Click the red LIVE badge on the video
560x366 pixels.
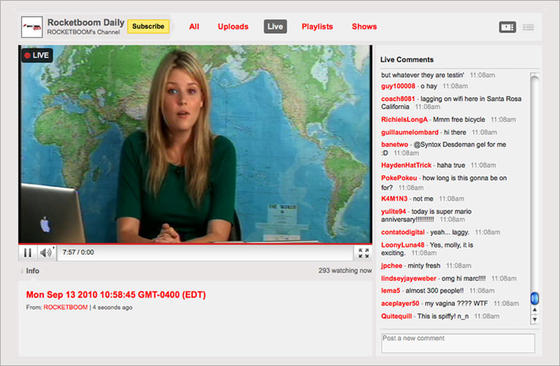tap(37, 55)
